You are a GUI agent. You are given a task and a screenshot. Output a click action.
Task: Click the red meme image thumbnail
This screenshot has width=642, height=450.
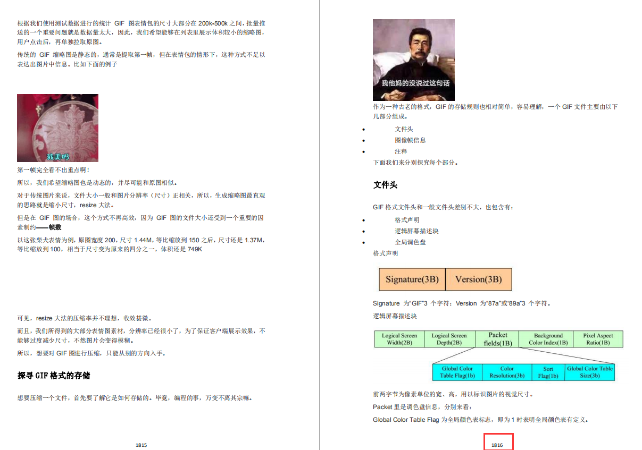57,128
